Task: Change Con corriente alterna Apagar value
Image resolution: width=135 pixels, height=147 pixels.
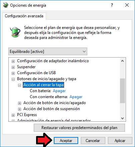Action: 76,97
